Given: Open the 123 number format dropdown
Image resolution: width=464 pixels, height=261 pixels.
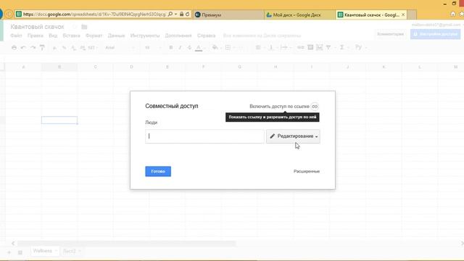Looking at the screenshot, I should pos(93,48).
